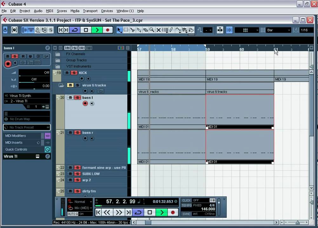Toggle Snap on/off in toolbar
The image size is (318, 228).
(x=229, y=30)
